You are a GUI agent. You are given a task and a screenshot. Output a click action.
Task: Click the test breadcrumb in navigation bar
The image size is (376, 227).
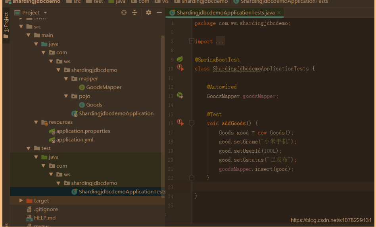point(98,2)
